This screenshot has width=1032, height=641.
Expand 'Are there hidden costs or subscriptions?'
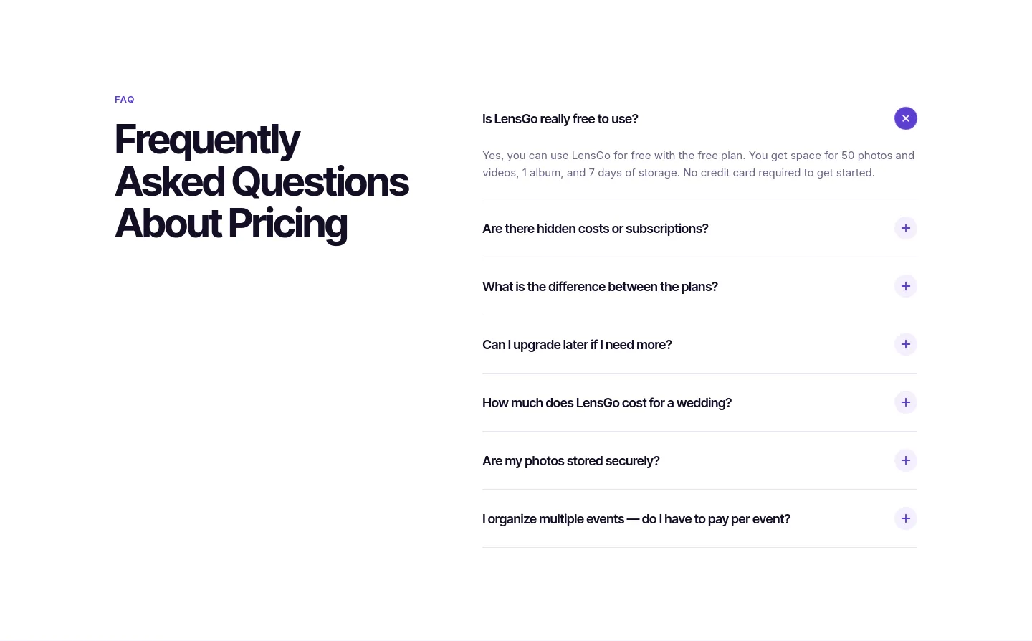pyautogui.click(x=699, y=228)
